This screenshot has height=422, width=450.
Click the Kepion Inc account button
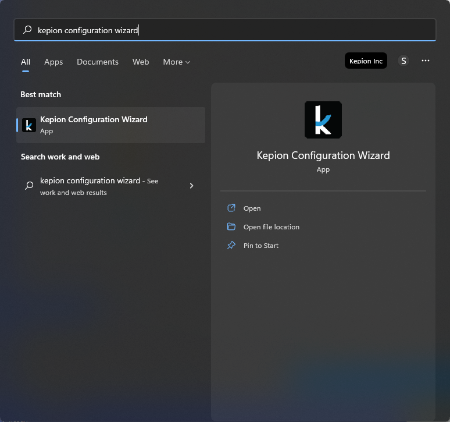click(366, 61)
